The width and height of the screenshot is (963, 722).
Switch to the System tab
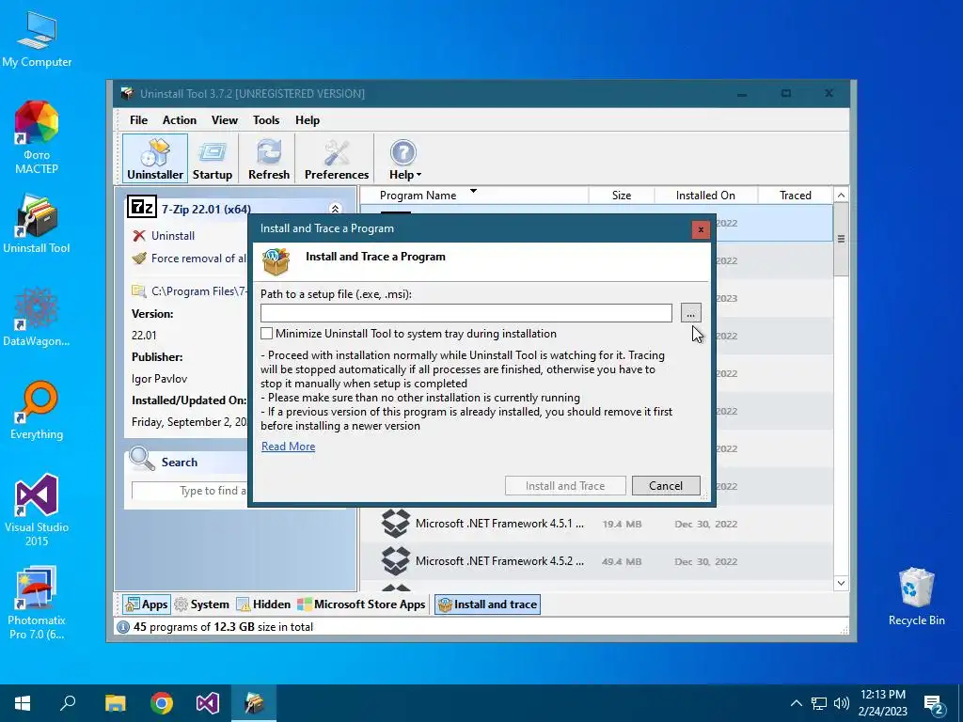tap(201, 604)
